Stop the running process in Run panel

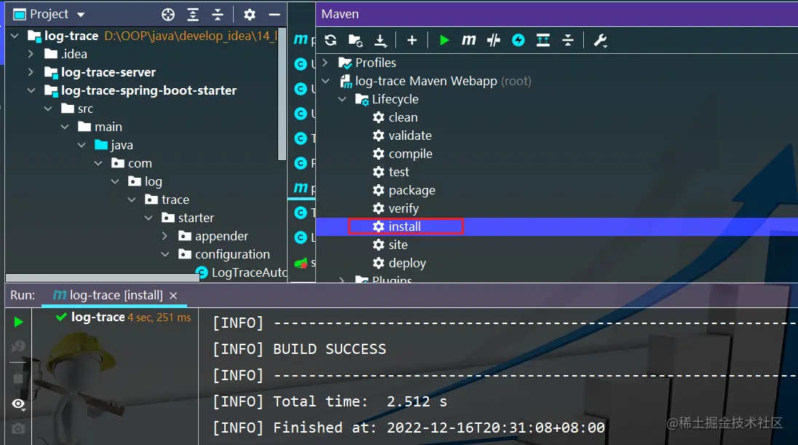pyautogui.click(x=18, y=379)
